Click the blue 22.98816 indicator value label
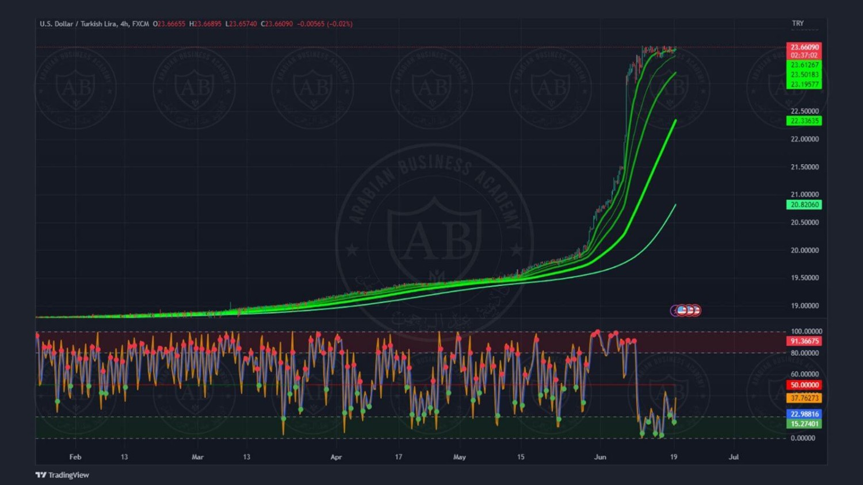 pyautogui.click(x=804, y=414)
